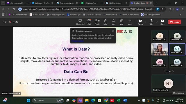The width and height of the screenshot is (186, 104).
Task: Leave the meeting
Action: pos(175,22)
